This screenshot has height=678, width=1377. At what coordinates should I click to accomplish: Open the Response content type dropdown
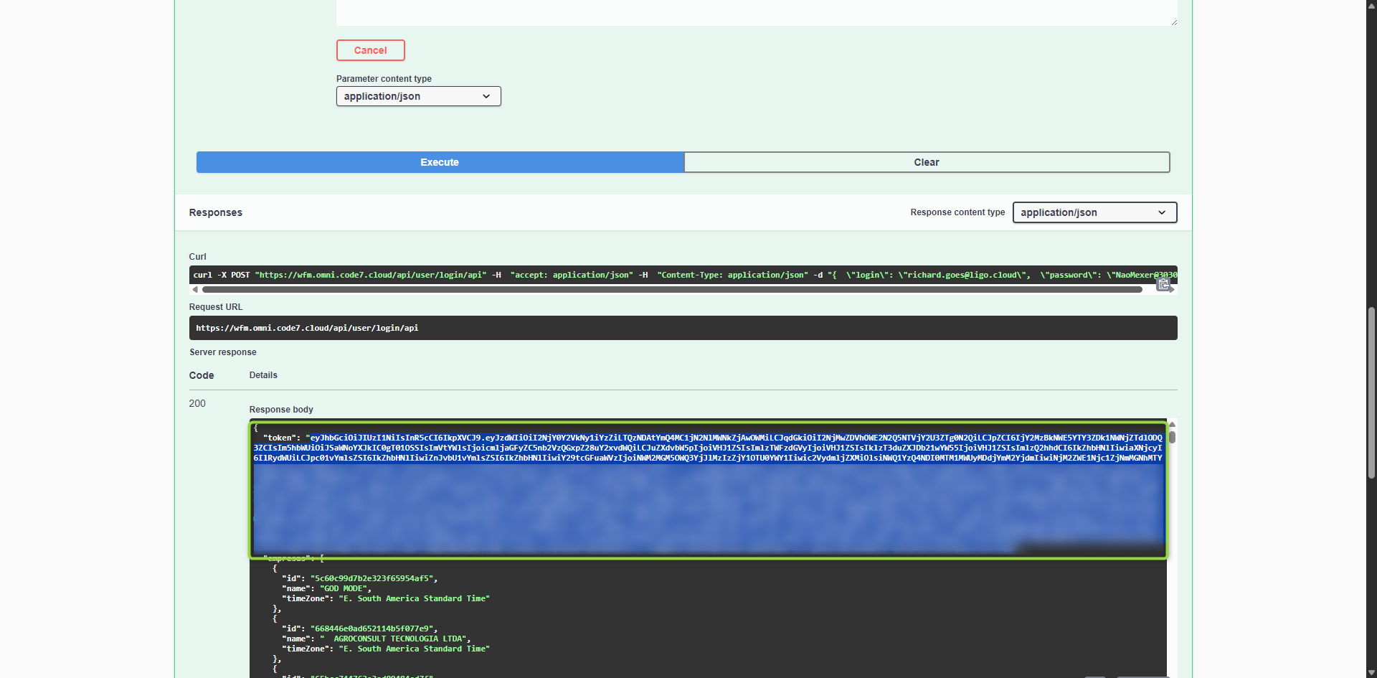coord(1094,212)
